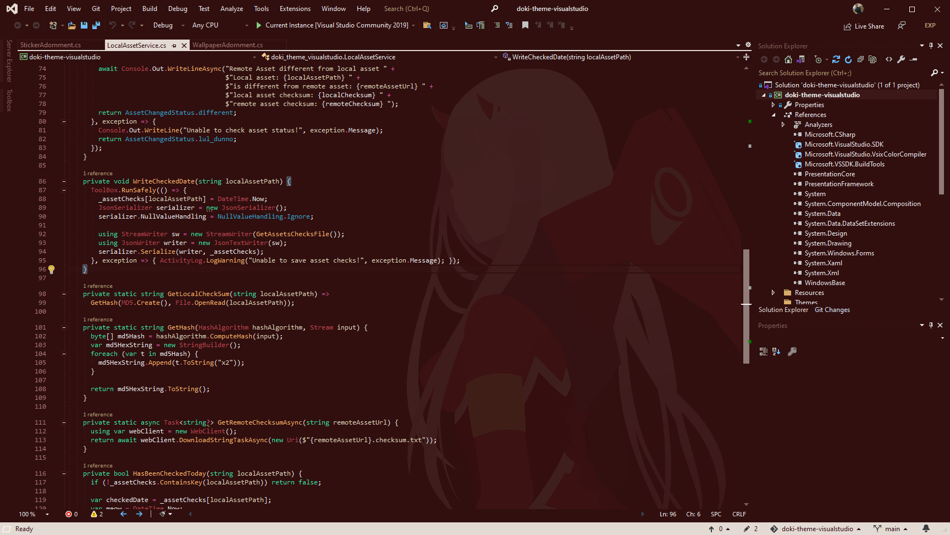The height and width of the screenshot is (535, 950).
Task: Expand the Resources folder
Action: click(774, 293)
